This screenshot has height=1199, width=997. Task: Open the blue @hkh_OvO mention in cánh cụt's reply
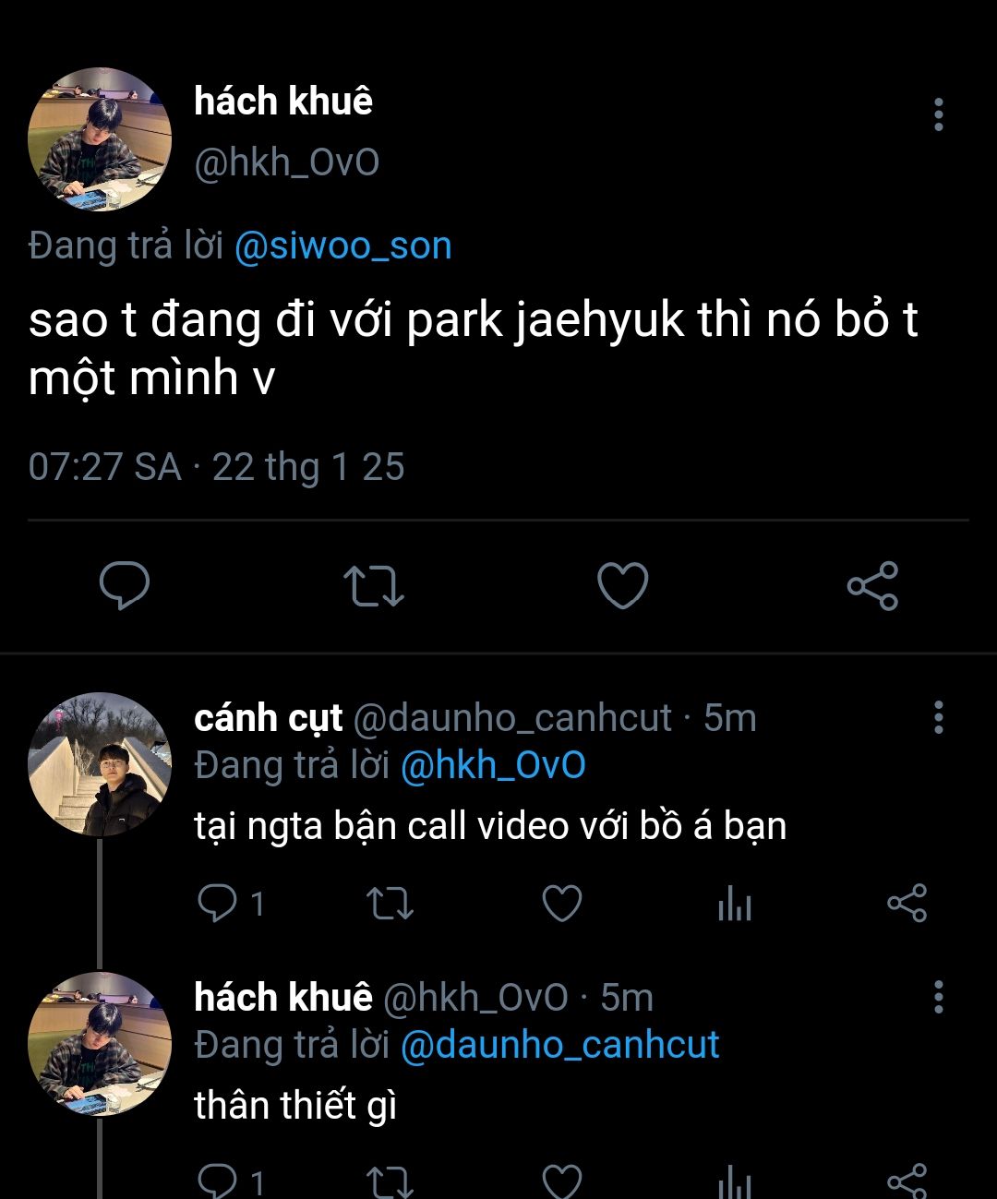(x=493, y=765)
